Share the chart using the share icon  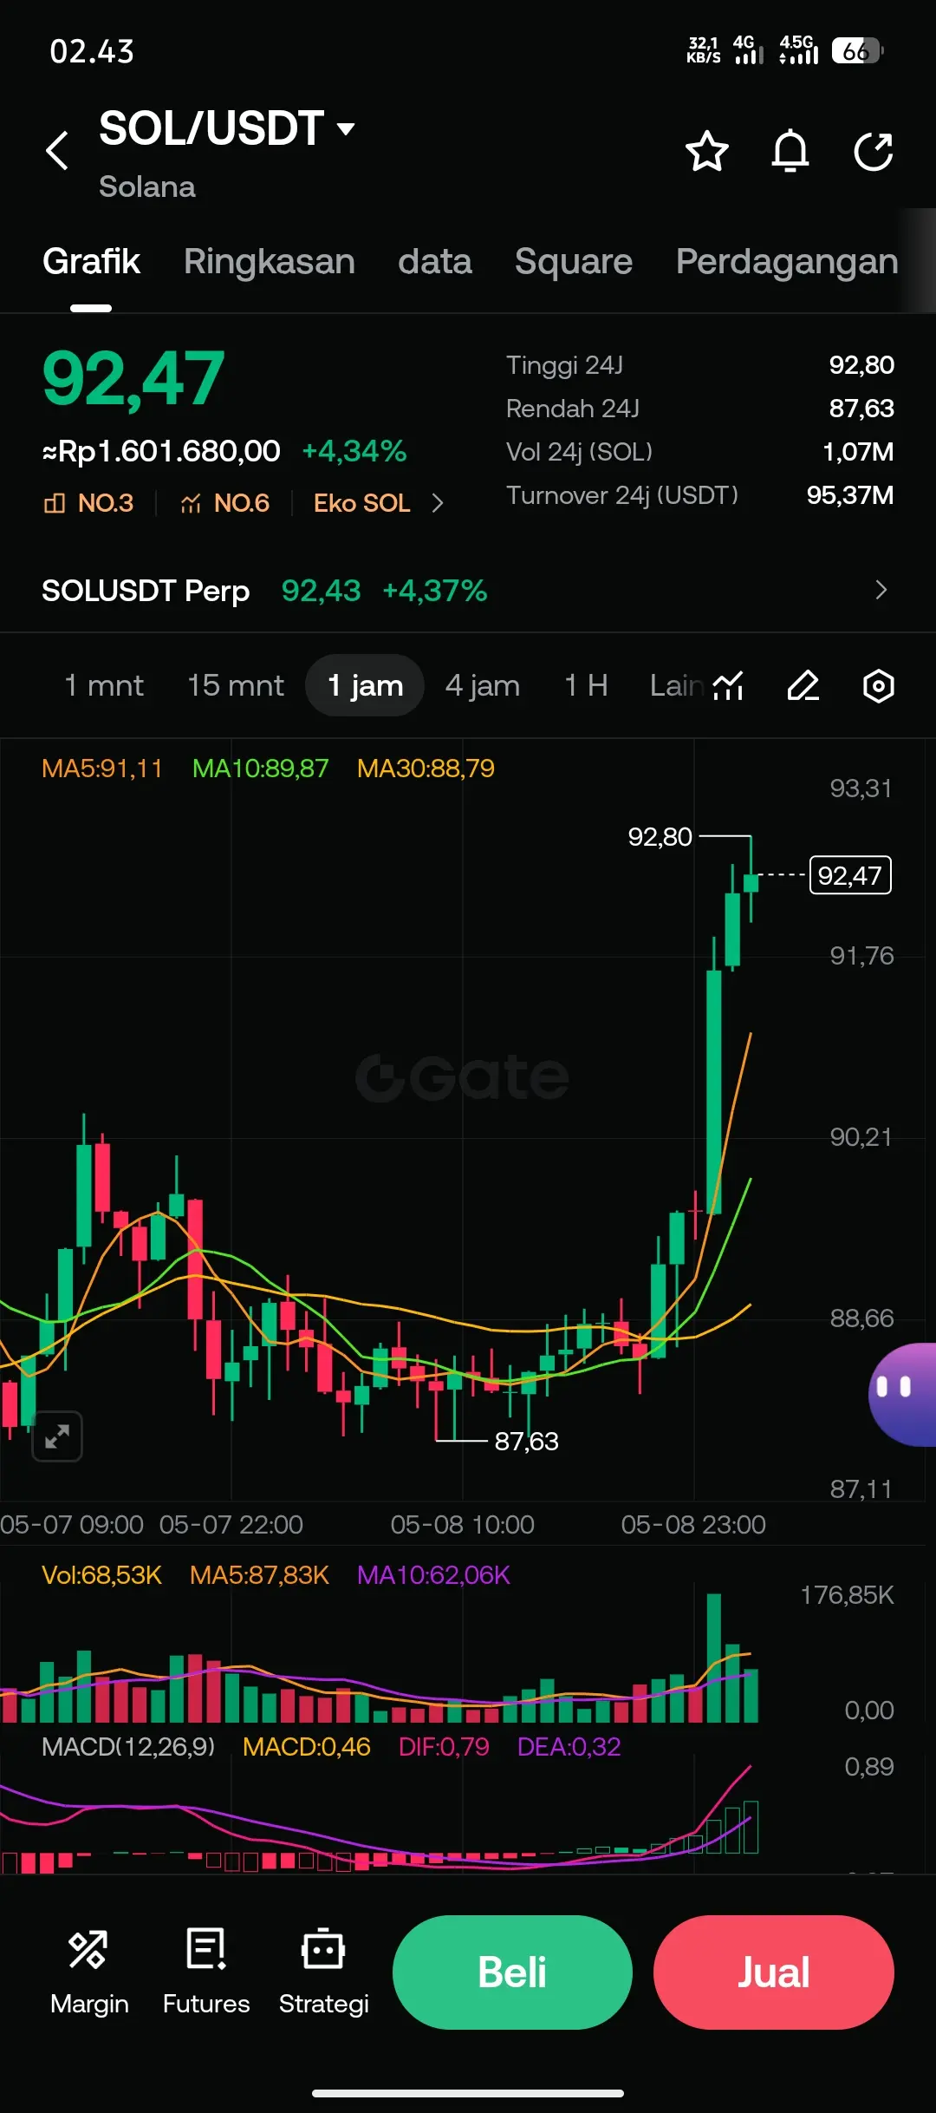[x=873, y=152]
